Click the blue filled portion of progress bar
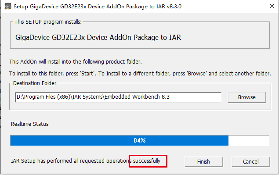Viewport: 279px width, 175px height. pos(119,140)
